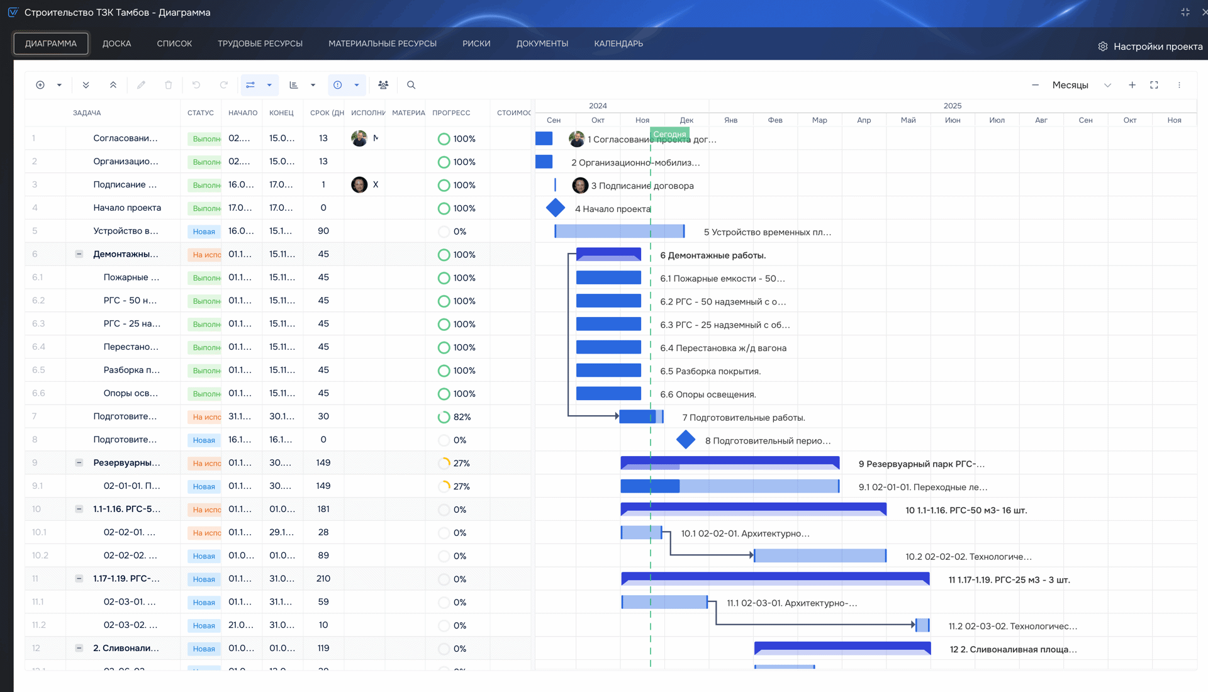Open Настройки проекта settings
The image size is (1208, 692).
pos(1150,47)
